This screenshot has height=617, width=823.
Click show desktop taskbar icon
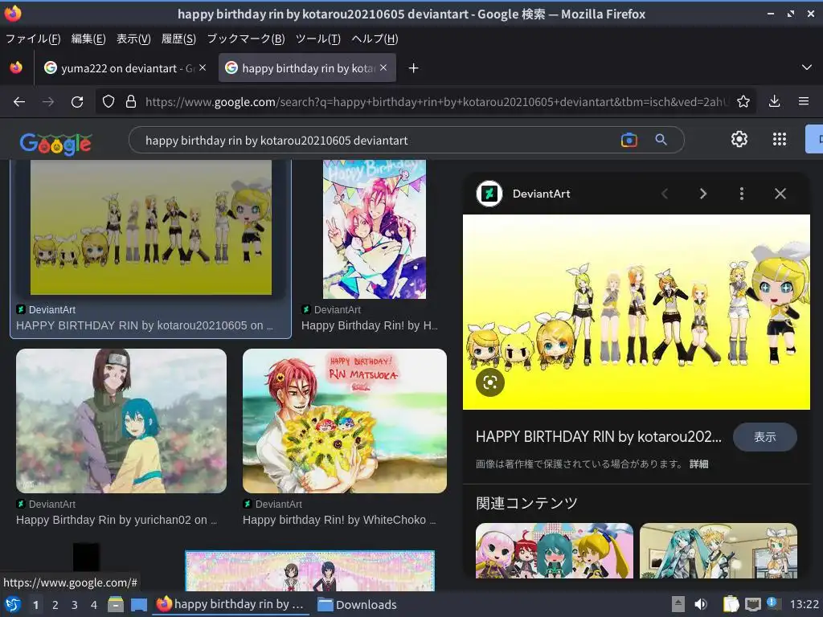pos(139,604)
